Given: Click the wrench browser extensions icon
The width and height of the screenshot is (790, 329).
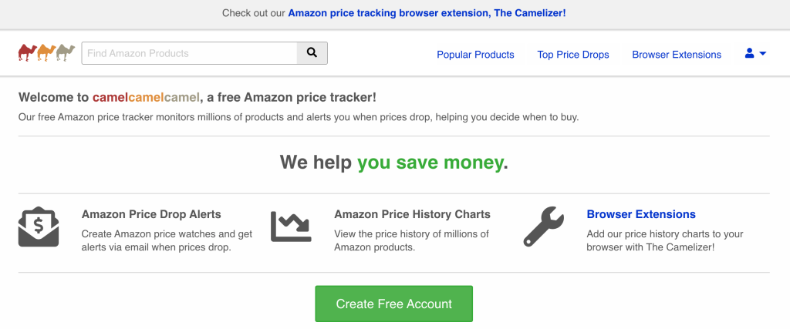Looking at the screenshot, I should pyautogui.click(x=544, y=227).
